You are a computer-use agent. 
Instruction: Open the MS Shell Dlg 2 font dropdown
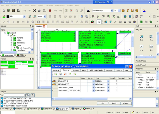[112, 11]
